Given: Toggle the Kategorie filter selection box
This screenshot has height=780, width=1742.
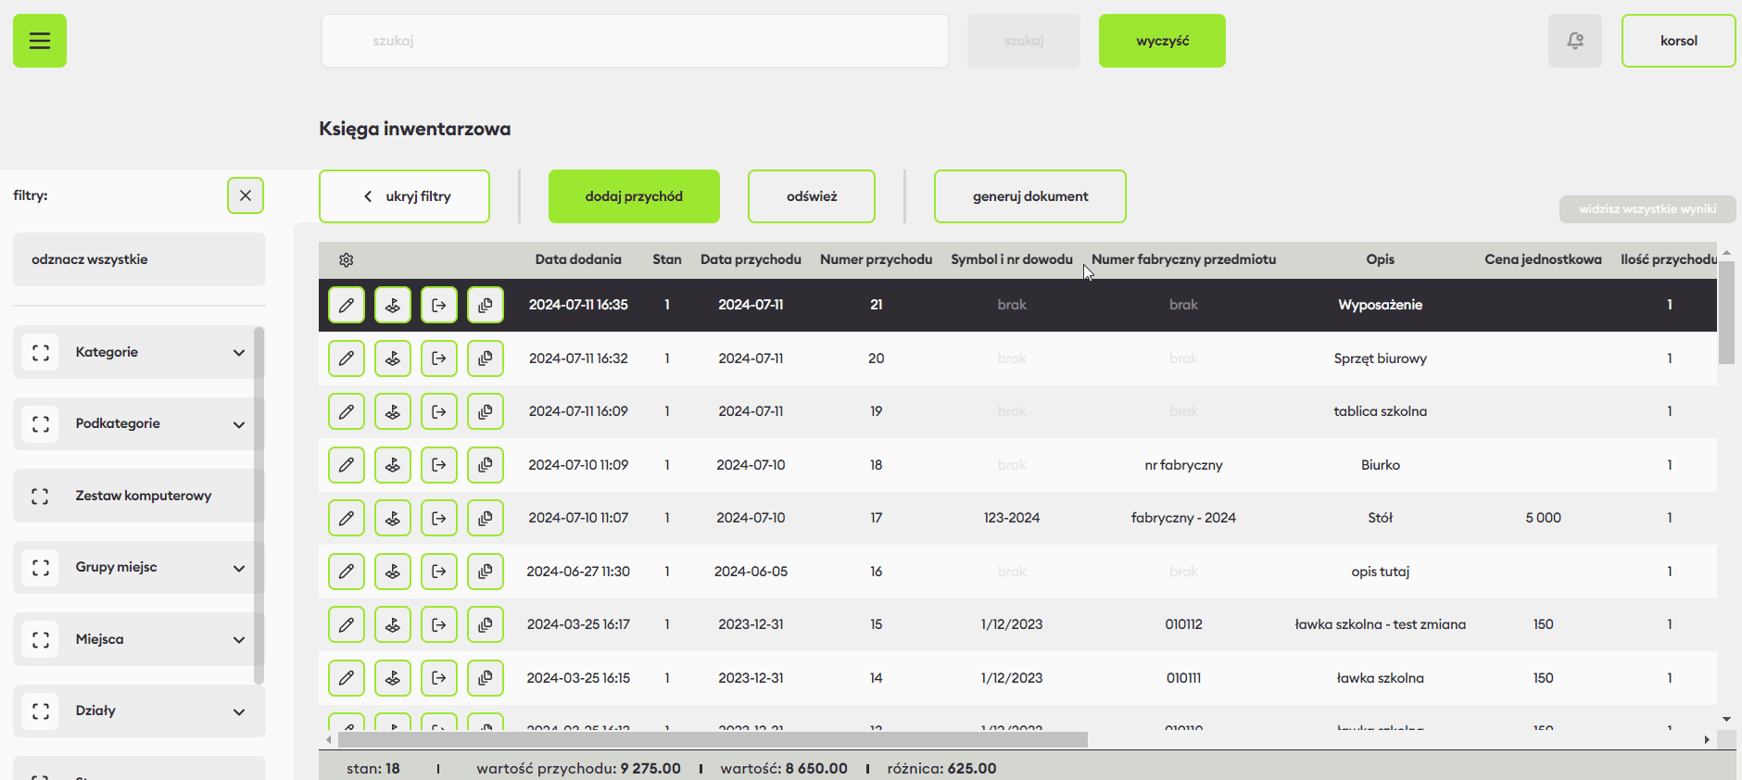Looking at the screenshot, I should tap(41, 352).
